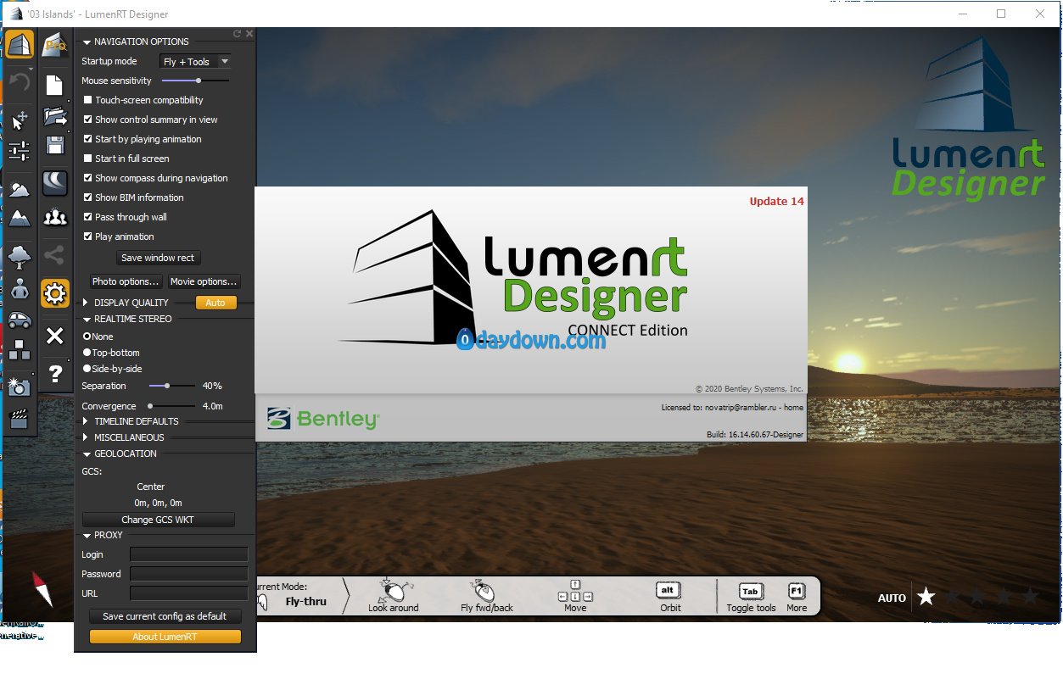
Task: Select Side-by-side stereo radio option
Action: [x=87, y=369]
